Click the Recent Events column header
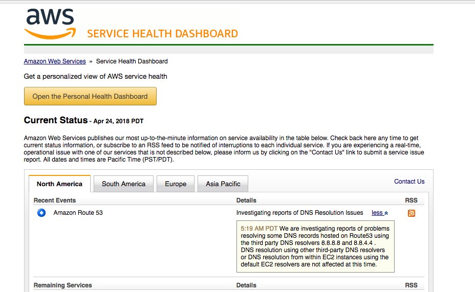Image resolution: width=475 pixels, height=292 pixels. tap(55, 200)
